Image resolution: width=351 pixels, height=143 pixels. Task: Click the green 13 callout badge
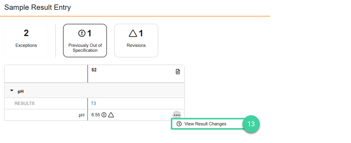(251, 124)
